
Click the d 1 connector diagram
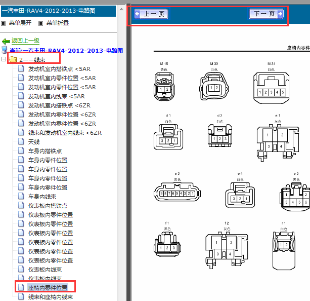(x=168, y=137)
